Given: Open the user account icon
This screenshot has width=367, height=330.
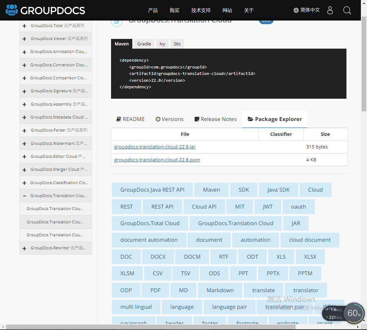Looking at the screenshot, I should [330, 10].
